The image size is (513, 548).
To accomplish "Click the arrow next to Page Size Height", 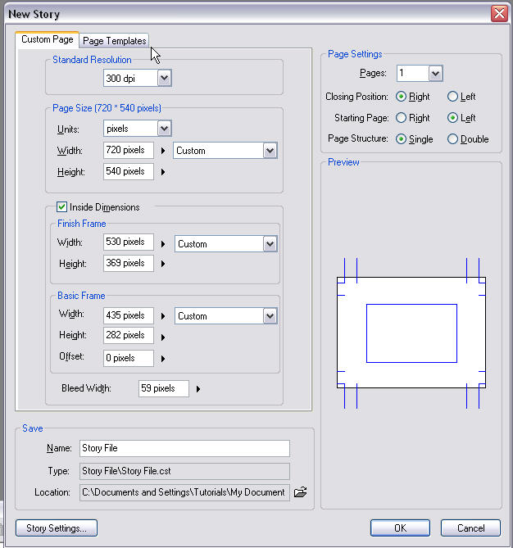I will point(164,172).
